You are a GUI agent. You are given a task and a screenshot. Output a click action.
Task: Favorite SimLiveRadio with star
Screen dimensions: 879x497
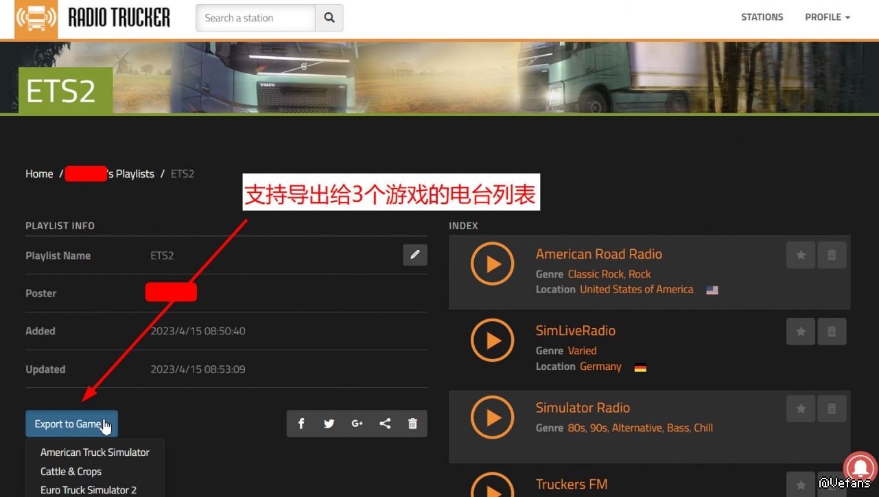[x=801, y=332]
